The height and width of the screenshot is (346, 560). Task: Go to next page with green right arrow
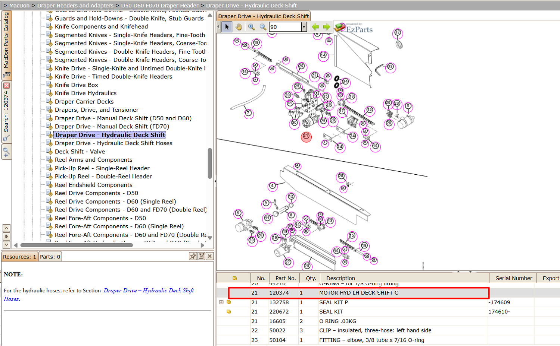click(x=327, y=27)
